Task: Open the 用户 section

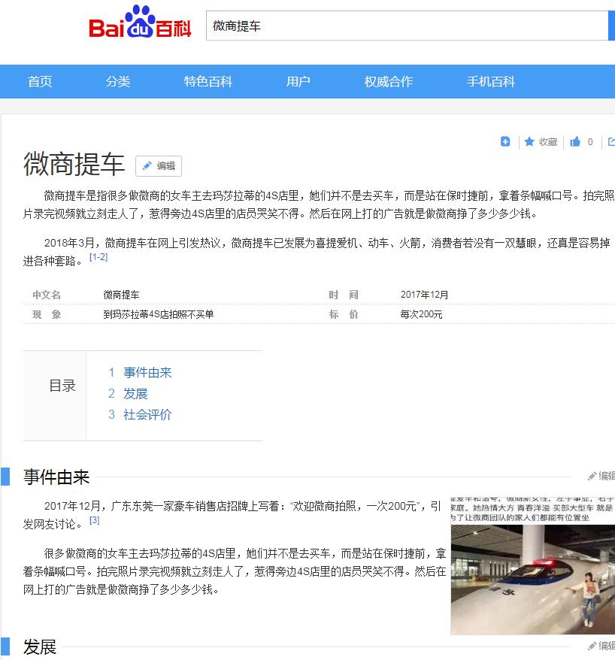Action: pos(298,81)
